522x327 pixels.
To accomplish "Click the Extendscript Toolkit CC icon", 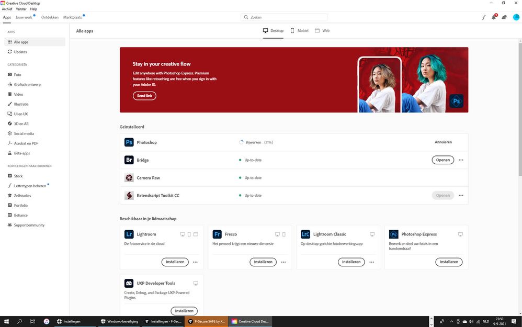I will point(129,196).
